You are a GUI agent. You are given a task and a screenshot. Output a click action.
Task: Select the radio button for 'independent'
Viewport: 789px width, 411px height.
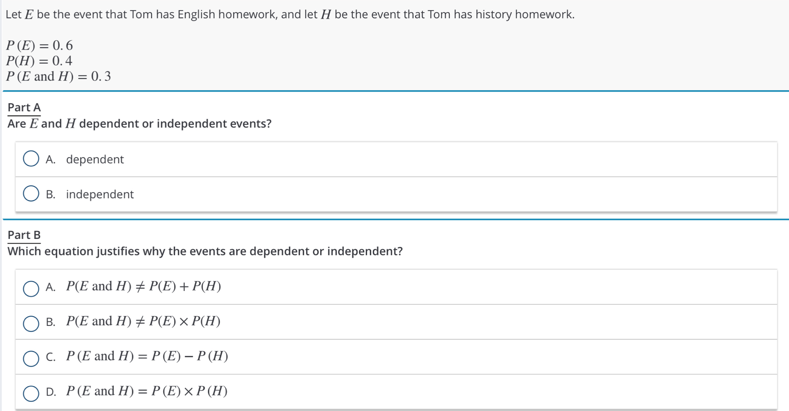31,194
